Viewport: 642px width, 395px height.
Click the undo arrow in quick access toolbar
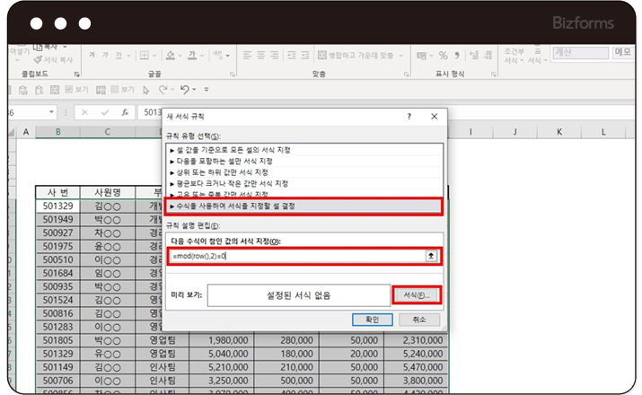coord(184,90)
